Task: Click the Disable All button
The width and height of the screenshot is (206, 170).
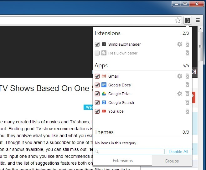Action: coord(178,152)
